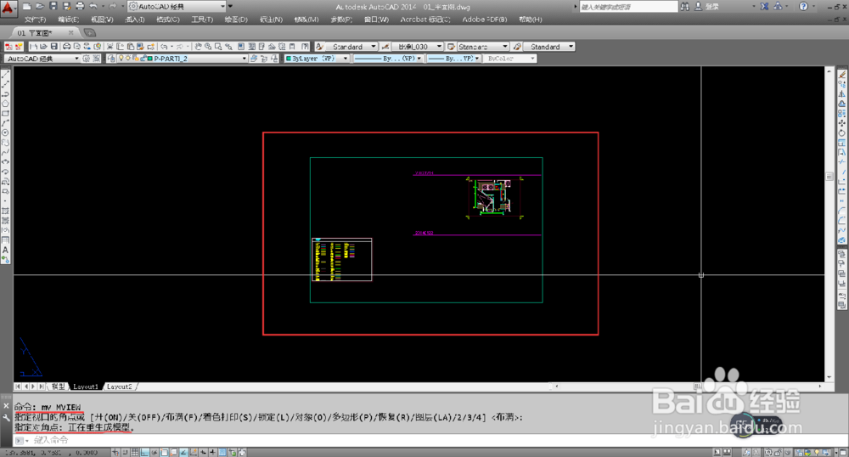Open the text style Standard dropdown
This screenshot has width=849, height=457.
374,47
